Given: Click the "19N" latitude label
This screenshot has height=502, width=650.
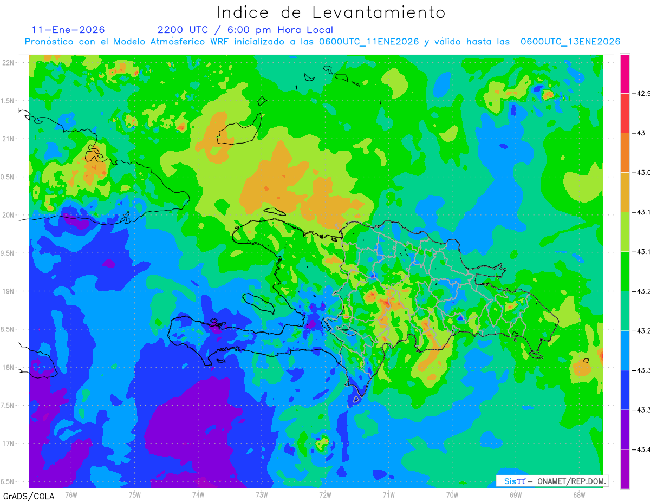Looking at the screenshot, I should click(9, 291).
